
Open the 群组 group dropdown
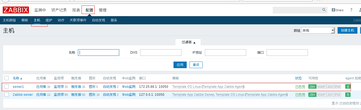click(318, 30)
